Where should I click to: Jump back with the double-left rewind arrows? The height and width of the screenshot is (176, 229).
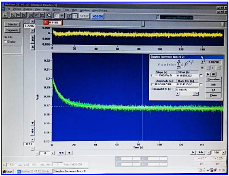61,153
